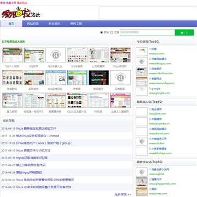Screen dimensions: 197x197
Task: Open the www.qingqunneiy.com row thumbnail
Action: (142, 182)
